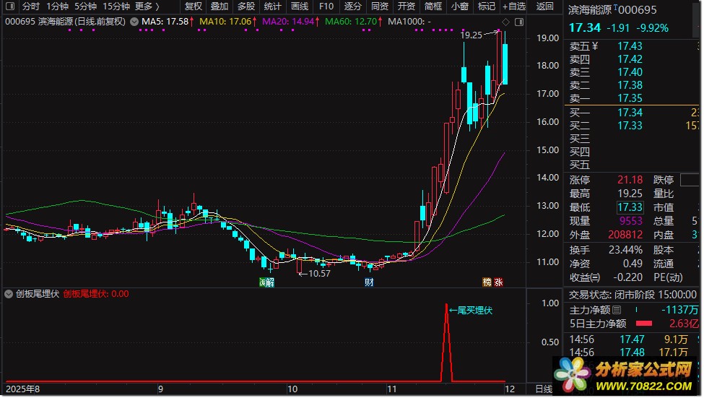Click the 开资 toolbar button
This screenshot has height=398, width=704.
(407, 7)
